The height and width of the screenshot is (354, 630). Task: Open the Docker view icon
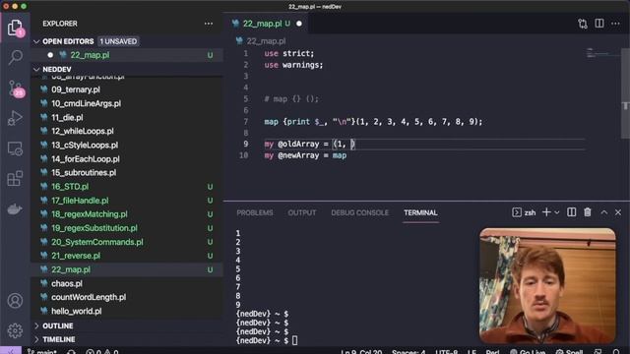(15, 208)
